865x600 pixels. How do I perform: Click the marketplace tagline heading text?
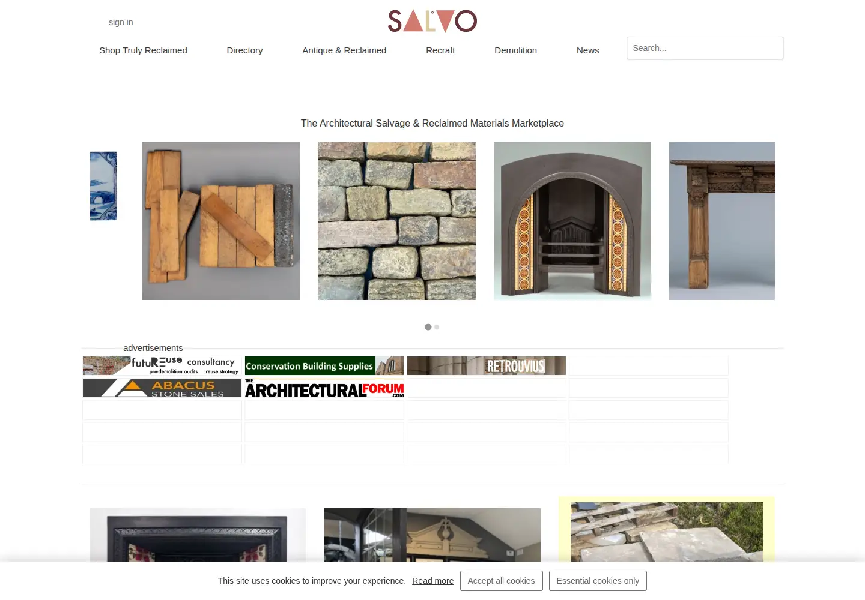click(432, 123)
